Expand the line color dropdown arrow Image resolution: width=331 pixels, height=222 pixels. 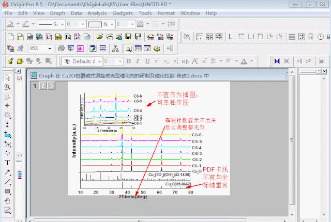(x=33, y=24)
